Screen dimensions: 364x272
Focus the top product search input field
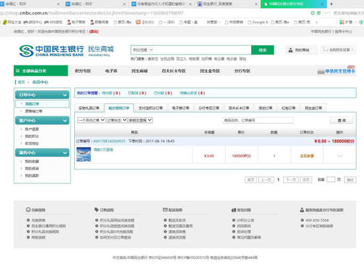(x=202, y=50)
